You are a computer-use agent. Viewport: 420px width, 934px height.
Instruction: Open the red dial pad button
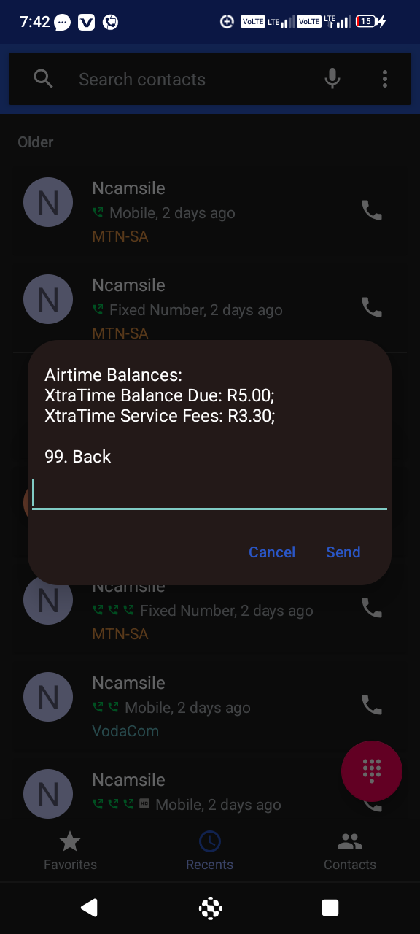pyautogui.click(x=372, y=771)
